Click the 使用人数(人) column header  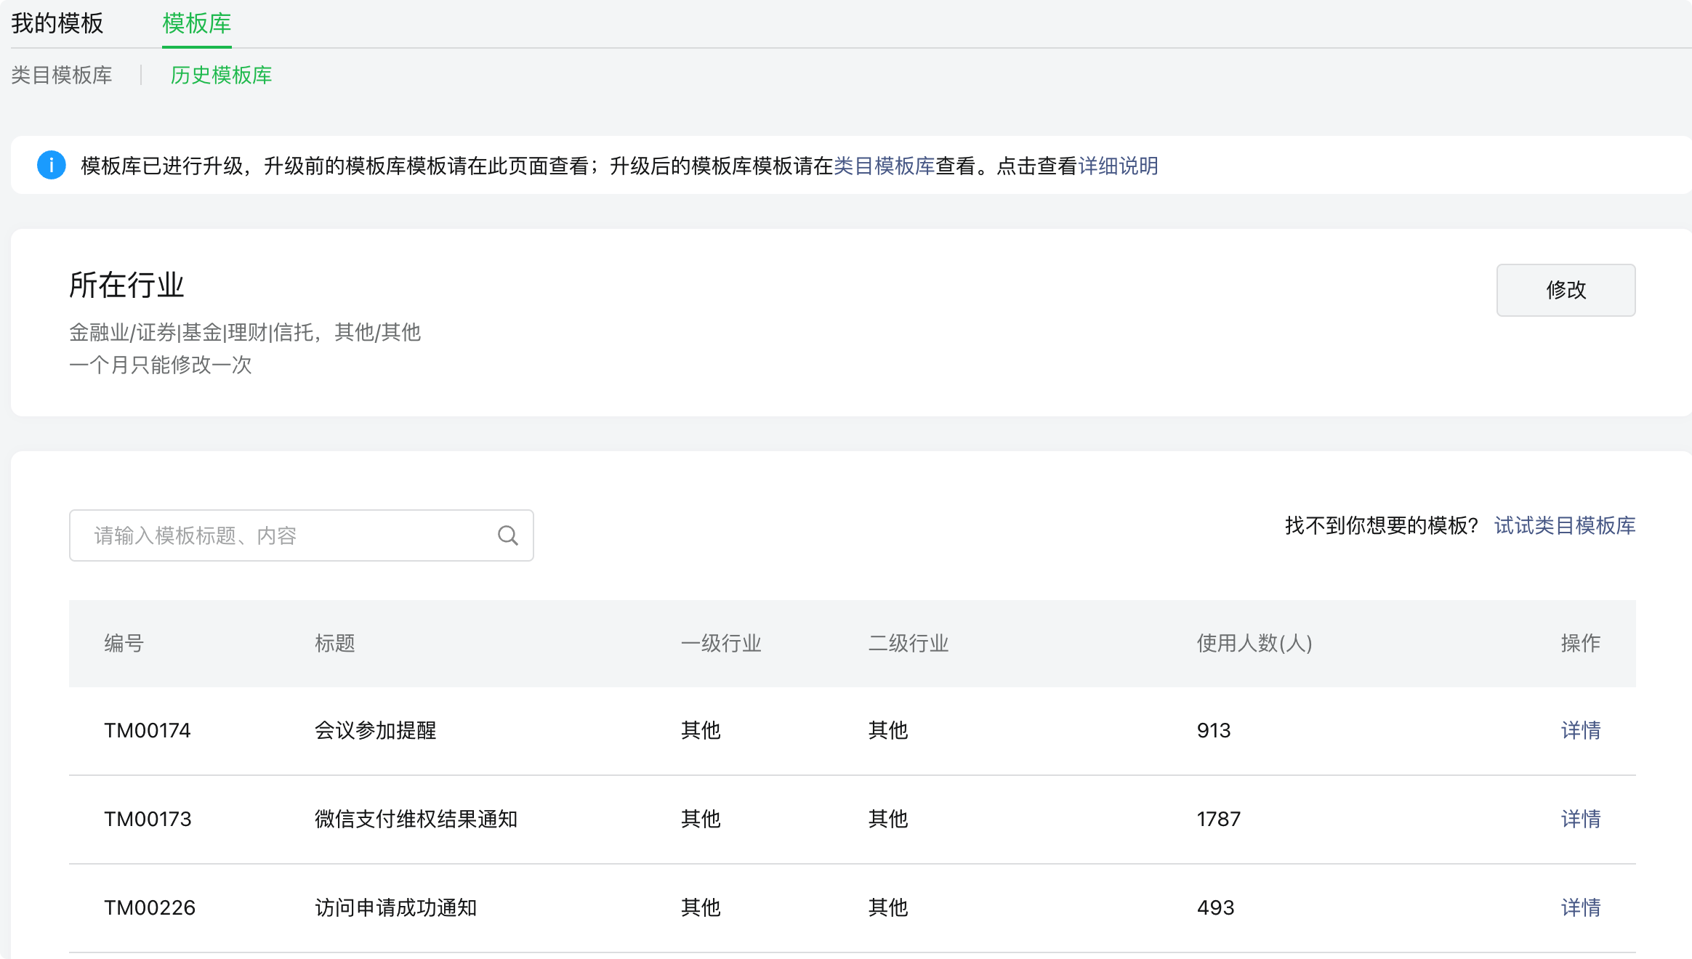(1254, 643)
